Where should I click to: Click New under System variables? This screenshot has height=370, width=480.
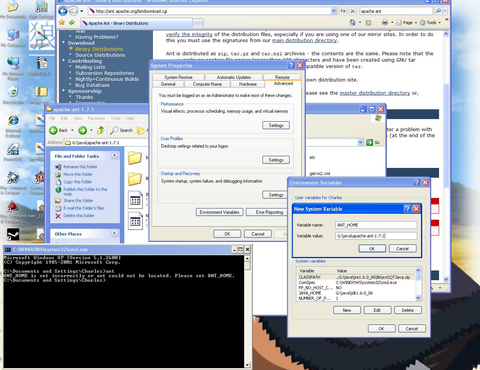click(347, 310)
